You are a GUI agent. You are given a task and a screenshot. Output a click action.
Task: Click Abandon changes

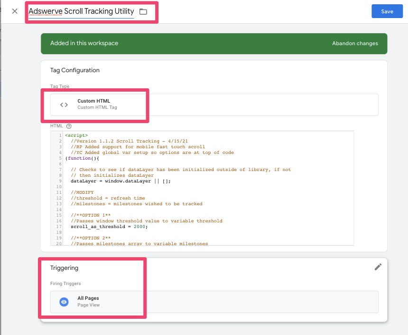click(355, 43)
